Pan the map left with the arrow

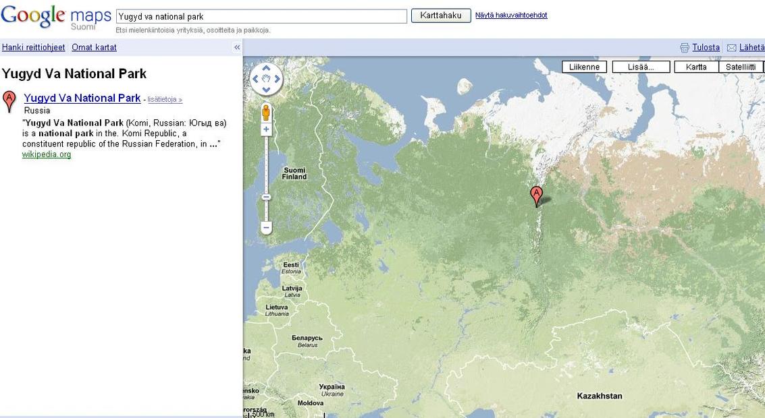tap(255, 79)
